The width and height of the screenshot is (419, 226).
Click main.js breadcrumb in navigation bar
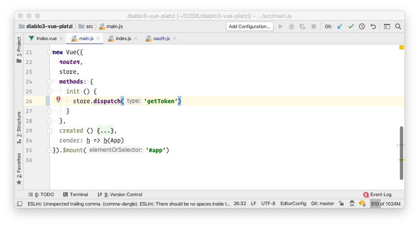coord(111,26)
